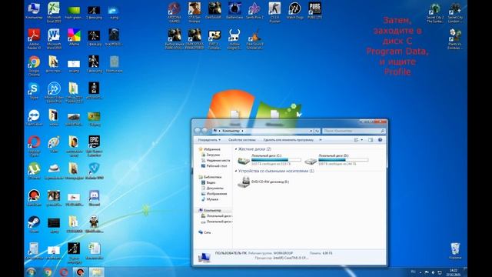
Task: Click the Explorer help question mark icon
Action: click(380, 140)
